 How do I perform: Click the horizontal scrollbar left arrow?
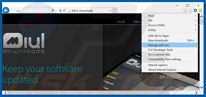click(x=5, y=93)
